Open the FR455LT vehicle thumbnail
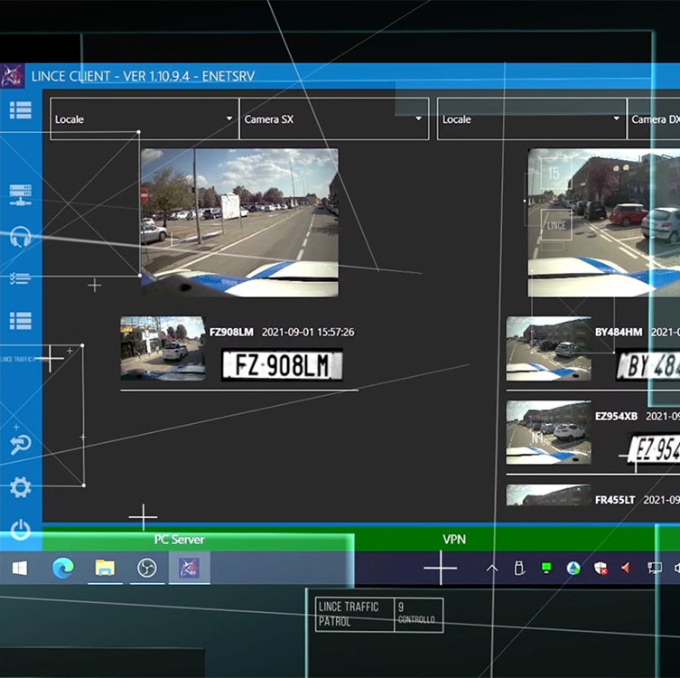Screen dimensions: 680x678 (548, 494)
